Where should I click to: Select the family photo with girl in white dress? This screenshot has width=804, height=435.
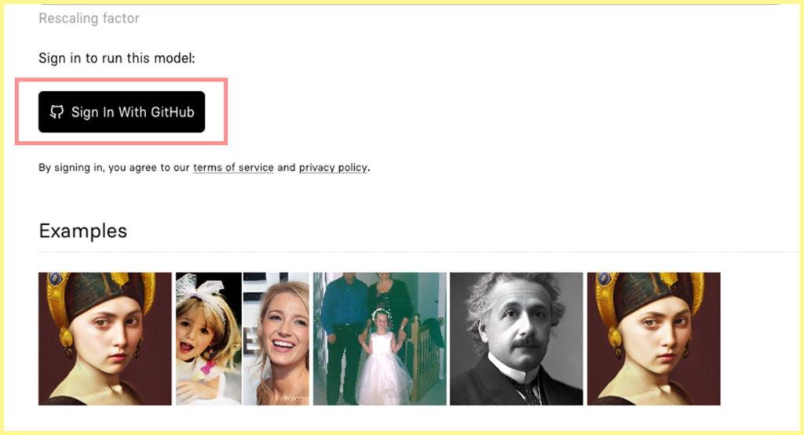(x=380, y=339)
